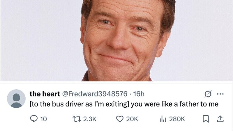Click the @Fredward3948576 handle
Image resolution: width=233 pixels, height=131 pixels.
click(94, 94)
